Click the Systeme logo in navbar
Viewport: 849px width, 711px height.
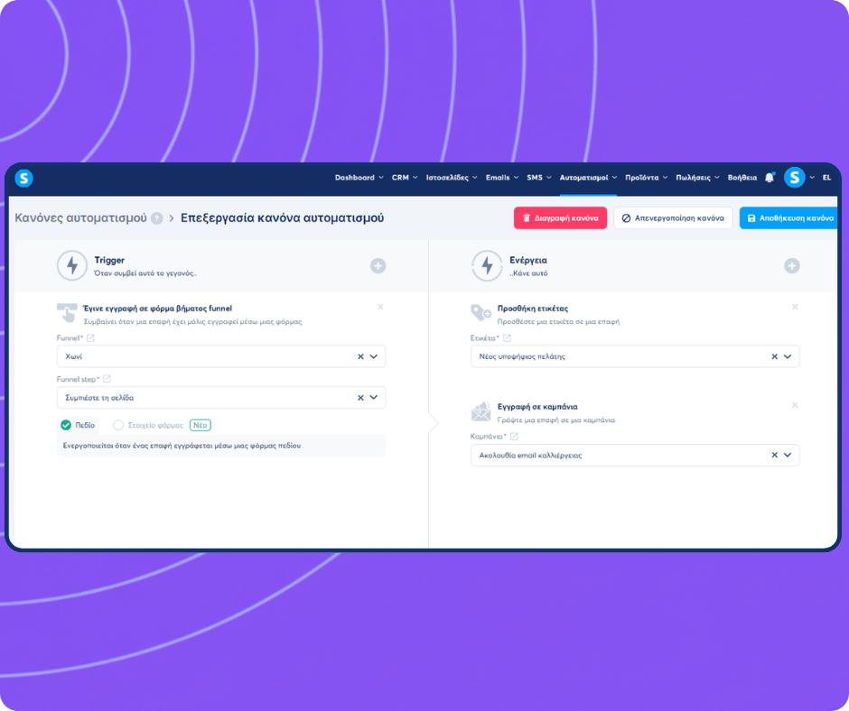[x=23, y=178]
